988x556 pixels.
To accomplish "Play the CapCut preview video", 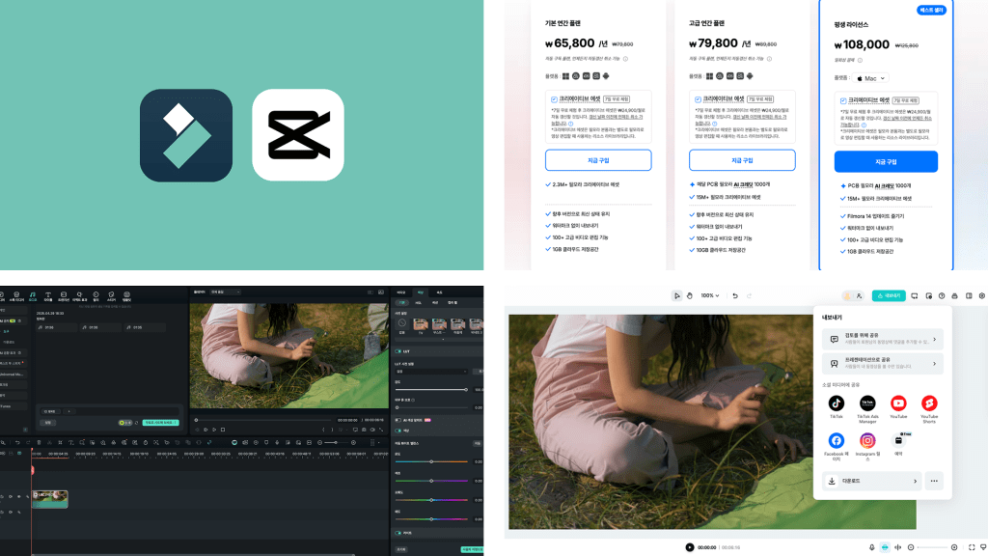I will [x=689, y=547].
